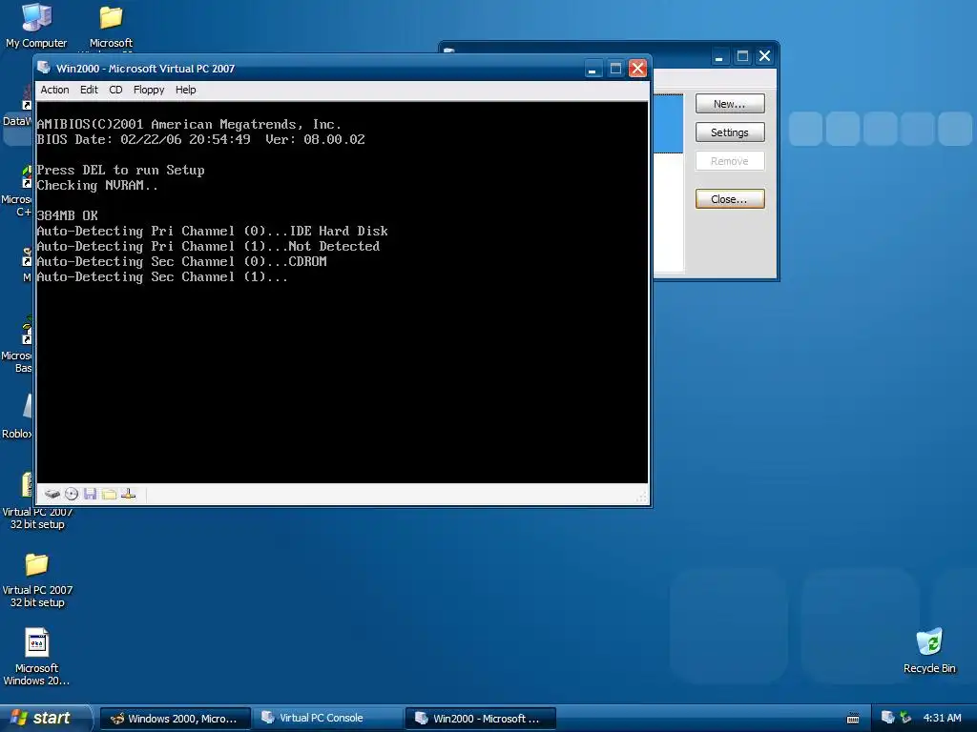Viewport: 977px width, 732px height.
Task: Click the on-screen keyboard icon in taskbar
Action: click(853, 719)
